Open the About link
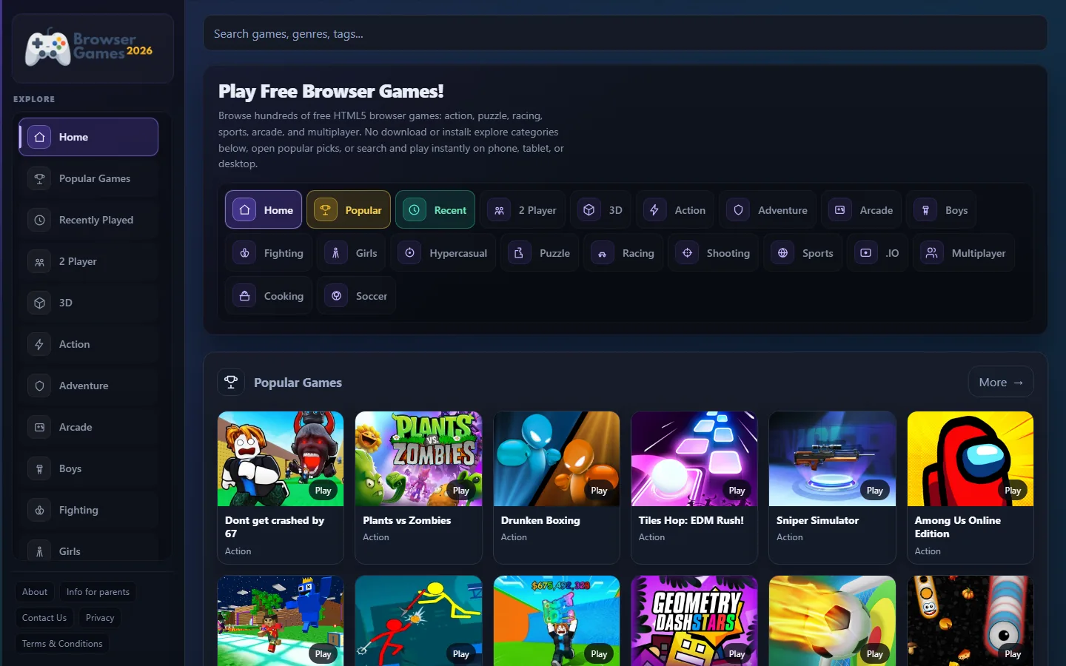Screen dimensions: 1066x666 (x=35, y=592)
